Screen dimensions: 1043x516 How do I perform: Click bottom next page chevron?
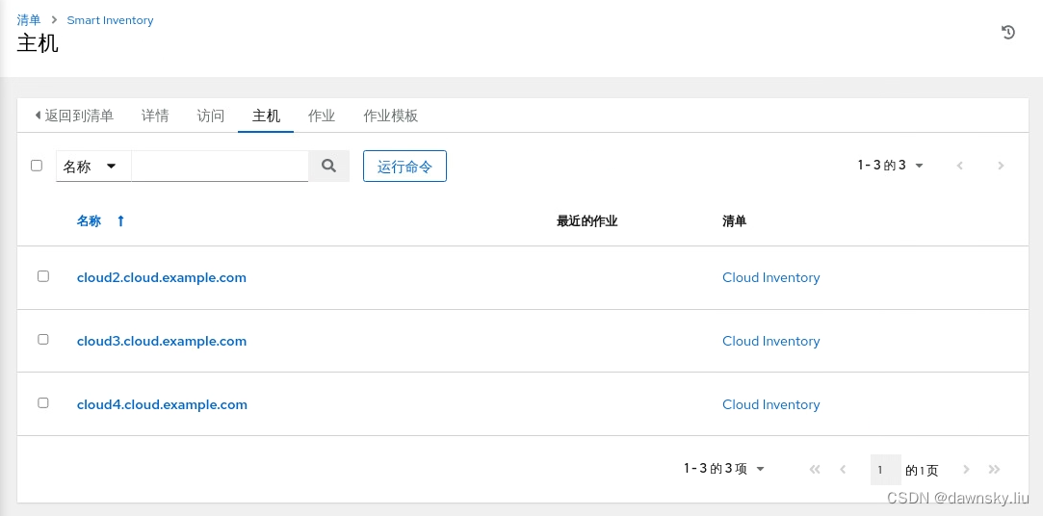(967, 470)
